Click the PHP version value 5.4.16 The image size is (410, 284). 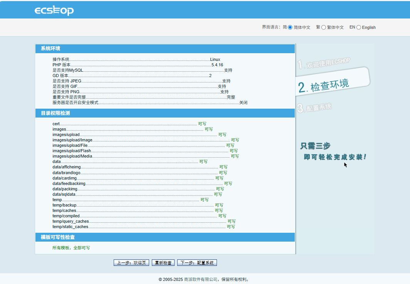pyautogui.click(x=217, y=65)
